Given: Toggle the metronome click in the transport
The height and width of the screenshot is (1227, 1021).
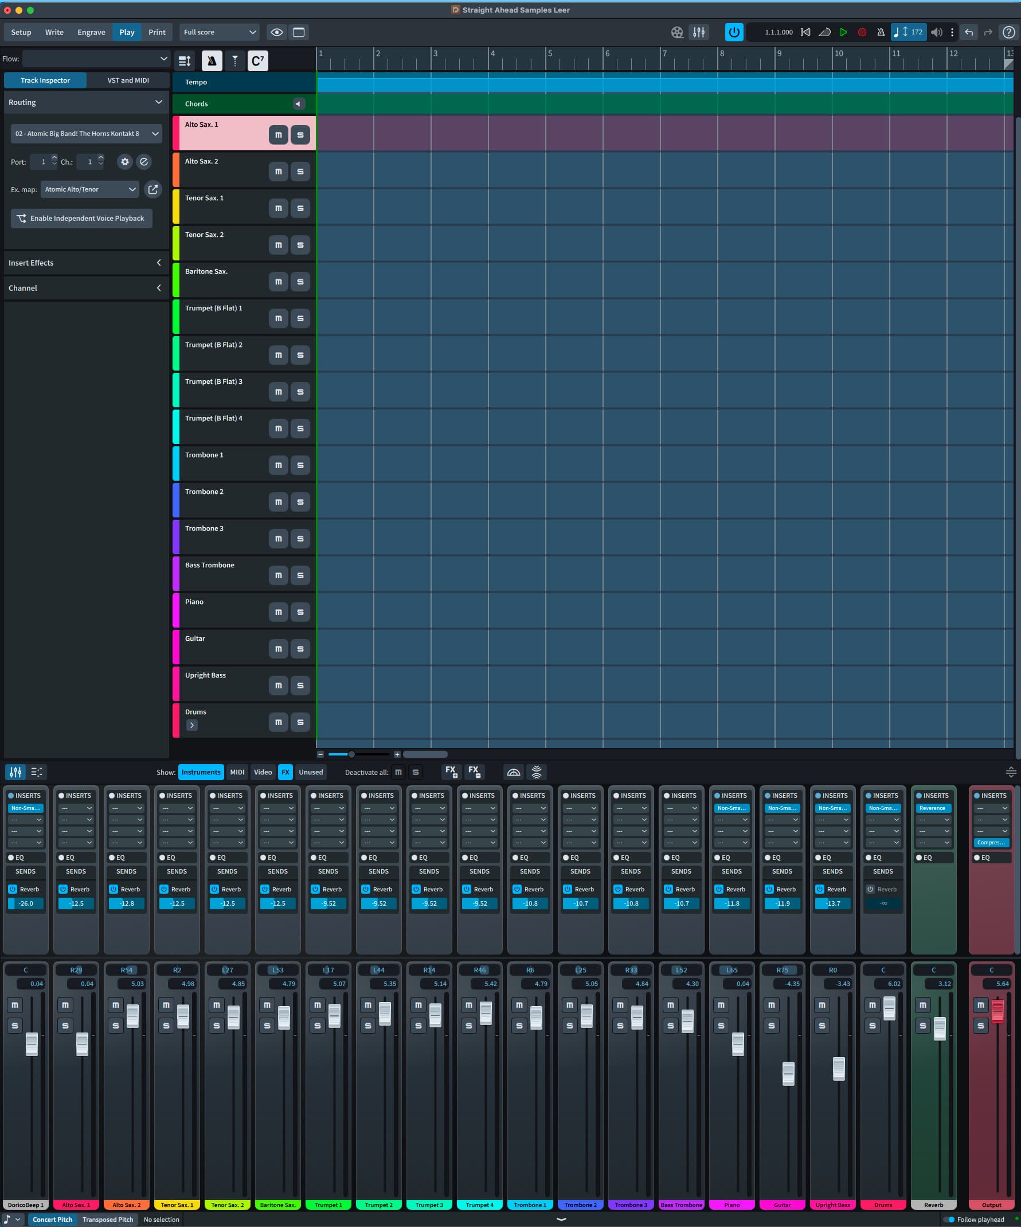Looking at the screenshot, I should click(x=881, y=32).
